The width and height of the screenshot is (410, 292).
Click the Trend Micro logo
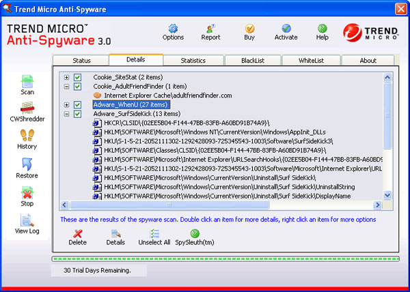click(x=370, y=32)
